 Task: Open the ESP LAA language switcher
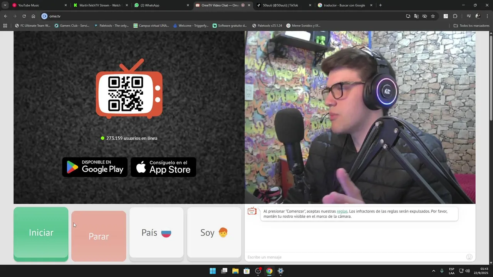451,271
